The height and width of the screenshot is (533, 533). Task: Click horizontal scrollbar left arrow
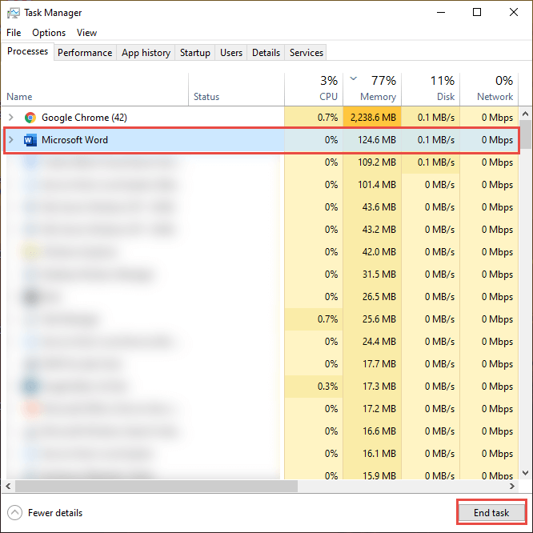tap(8, 486)
